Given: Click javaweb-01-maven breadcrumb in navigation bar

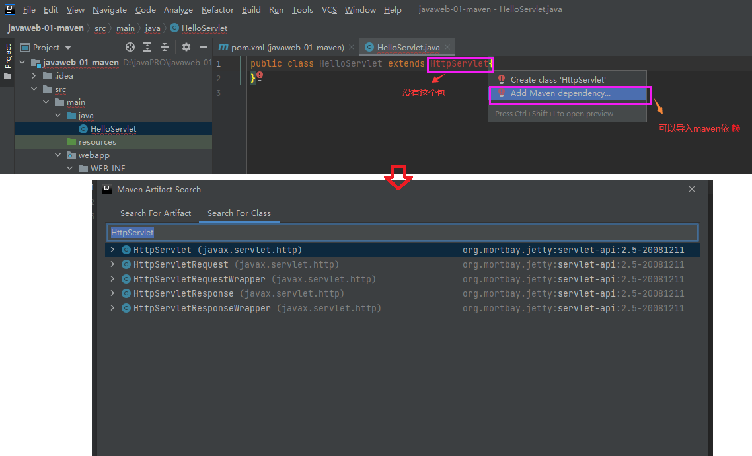Looking at the screenshot, I should [x=46, y=28].
